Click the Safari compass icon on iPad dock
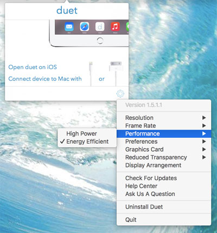The width and height of the screenshot is (217, 233). coord(85,27)
